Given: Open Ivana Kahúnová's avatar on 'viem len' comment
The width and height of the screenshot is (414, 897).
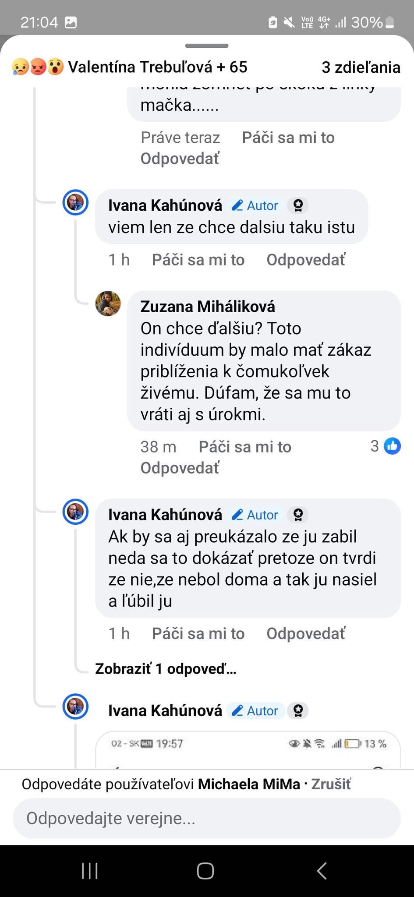Looking at the screenshot, I should 75,203.
